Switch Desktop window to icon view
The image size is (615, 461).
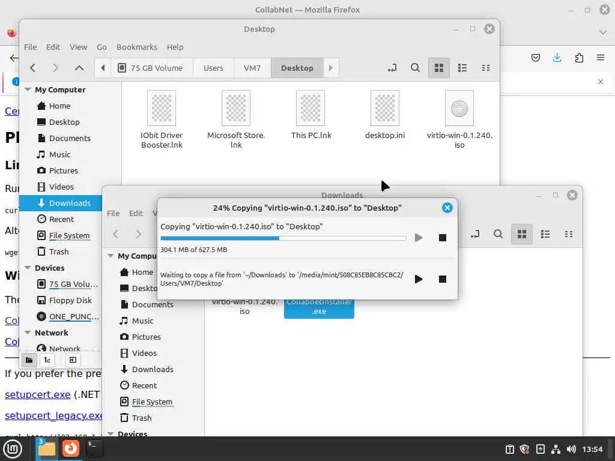pyautogui.click(x=439, y=68)
